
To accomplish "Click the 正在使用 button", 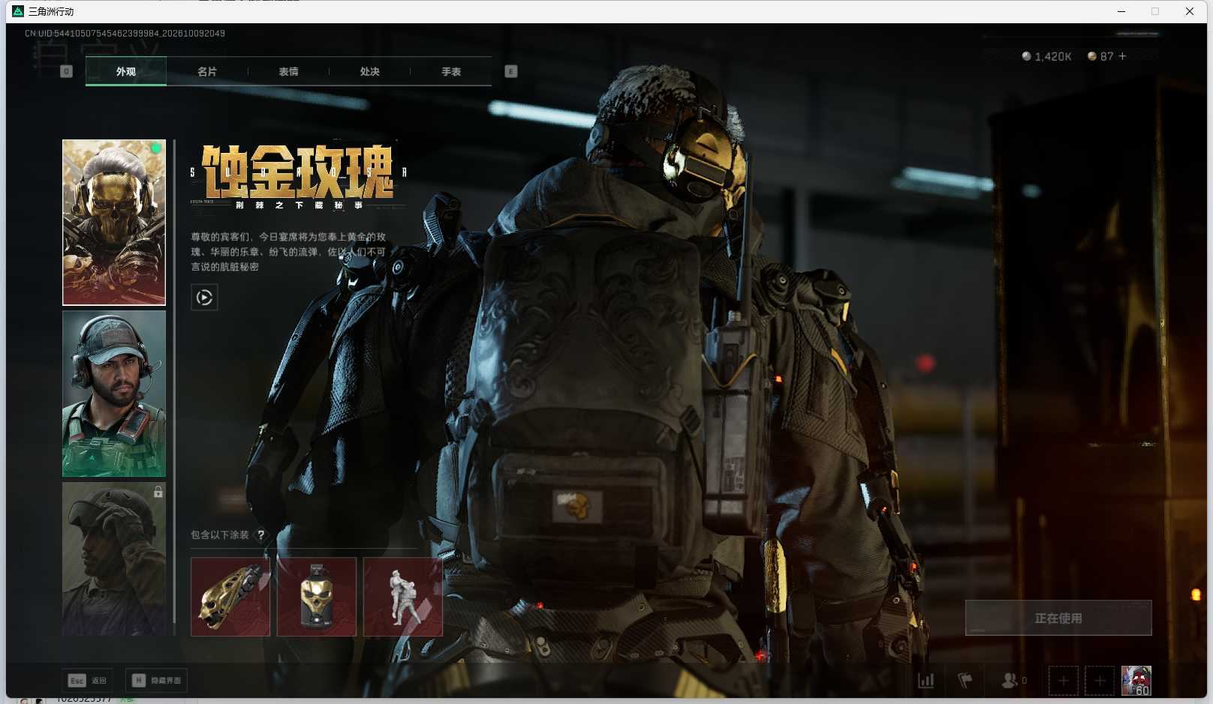I will [x=1058, y=618].
